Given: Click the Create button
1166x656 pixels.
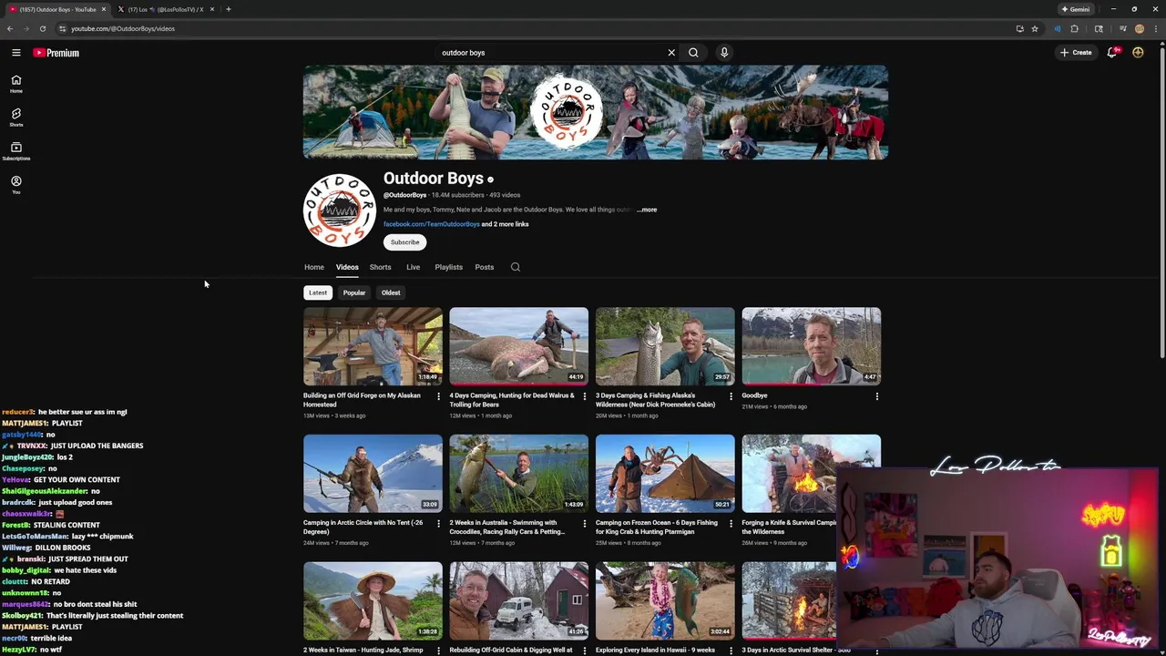Looking at the screenshot, I should (x=1076, y=53).
